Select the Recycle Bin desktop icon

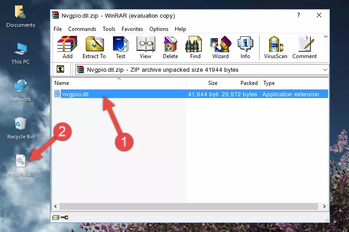click(21, 128)
